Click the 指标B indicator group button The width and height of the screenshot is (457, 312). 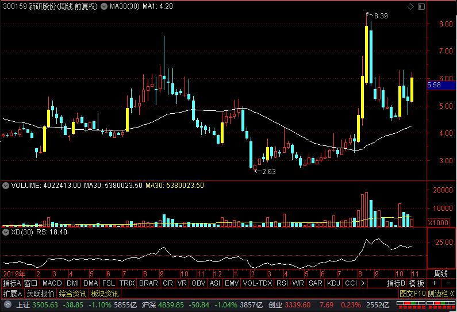point(395,283)
